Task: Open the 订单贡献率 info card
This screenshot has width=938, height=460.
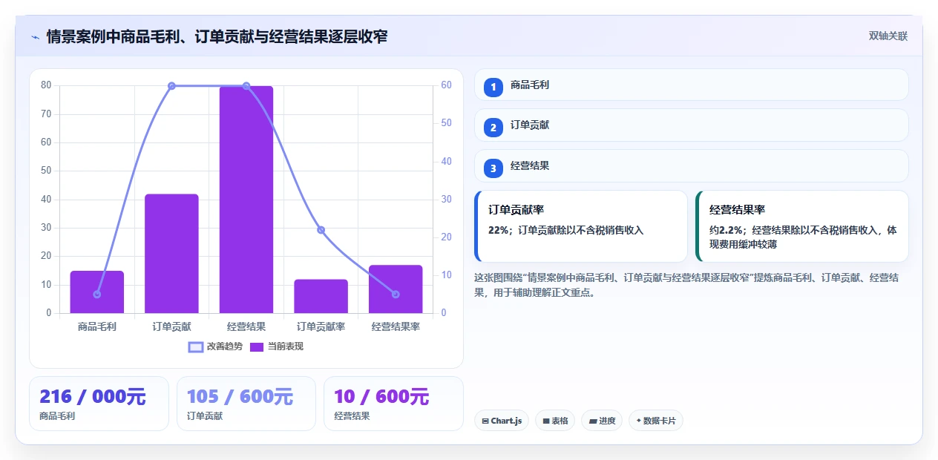Action: pyautogui.click(x=581, y=226)
